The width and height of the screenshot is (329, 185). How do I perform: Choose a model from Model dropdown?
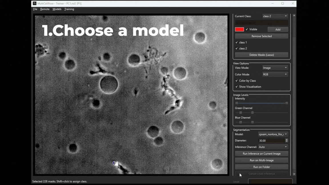tap(273, 134)
